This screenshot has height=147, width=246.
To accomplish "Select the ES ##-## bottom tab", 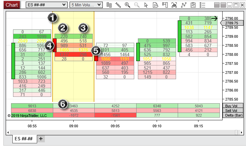I will pos(25,139).
